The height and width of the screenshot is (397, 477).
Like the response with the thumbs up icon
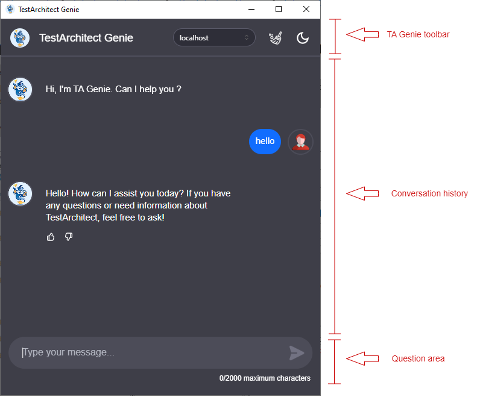click(x=51, y=237)
